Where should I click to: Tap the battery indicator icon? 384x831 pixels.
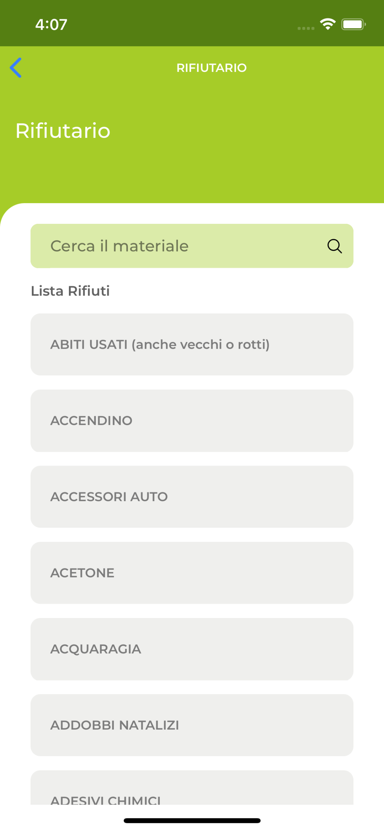pos(353,24)
